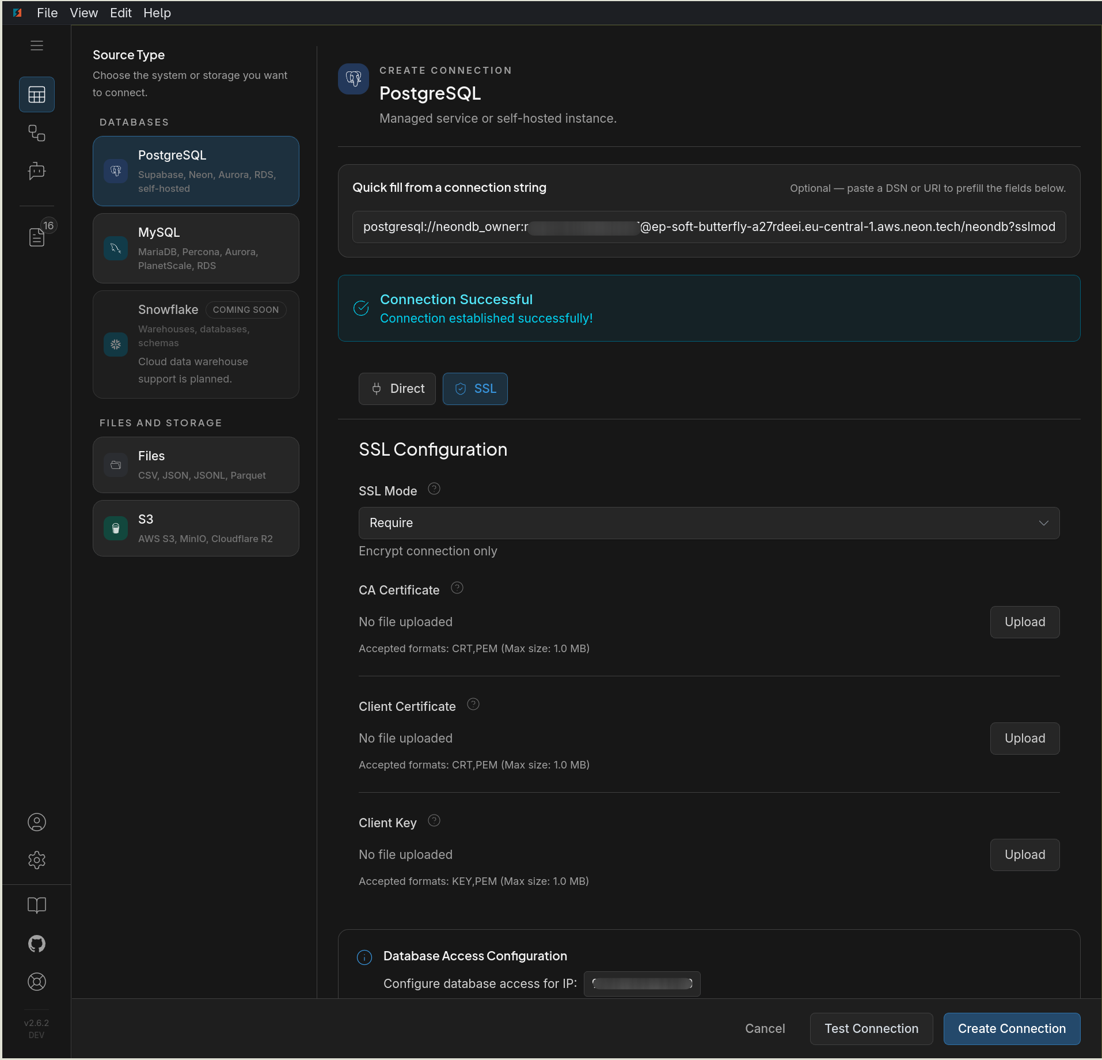
Task: Upload a Client Key file
Action: pyautogui.click(x=1025, y=855)
